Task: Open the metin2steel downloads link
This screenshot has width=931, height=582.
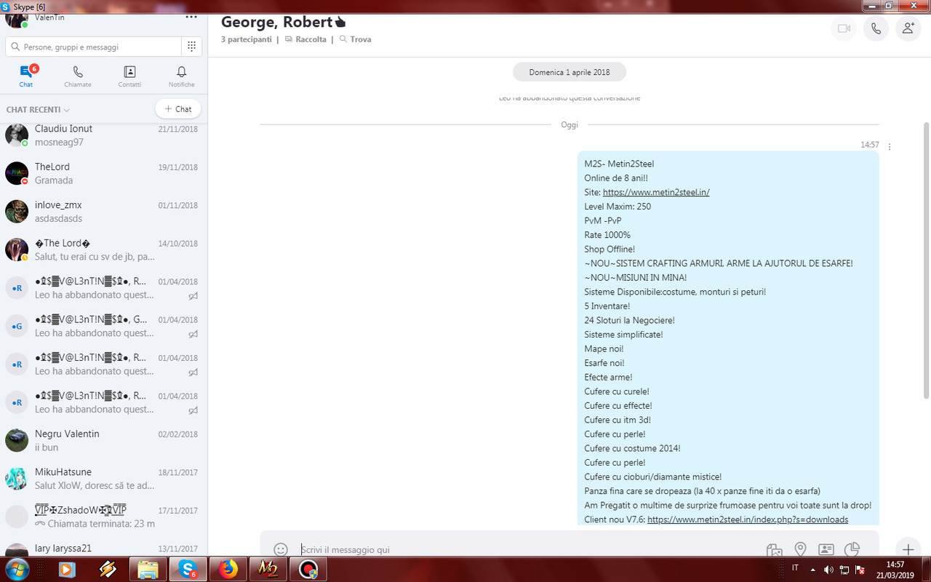Action: [x=748, y=519]
